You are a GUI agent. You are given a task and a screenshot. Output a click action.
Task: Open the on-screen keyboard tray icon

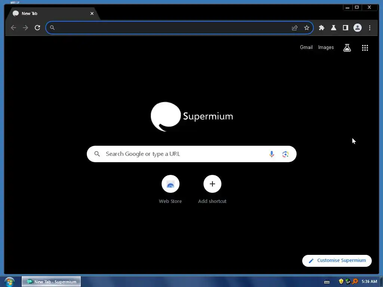[x=327, y=282]
